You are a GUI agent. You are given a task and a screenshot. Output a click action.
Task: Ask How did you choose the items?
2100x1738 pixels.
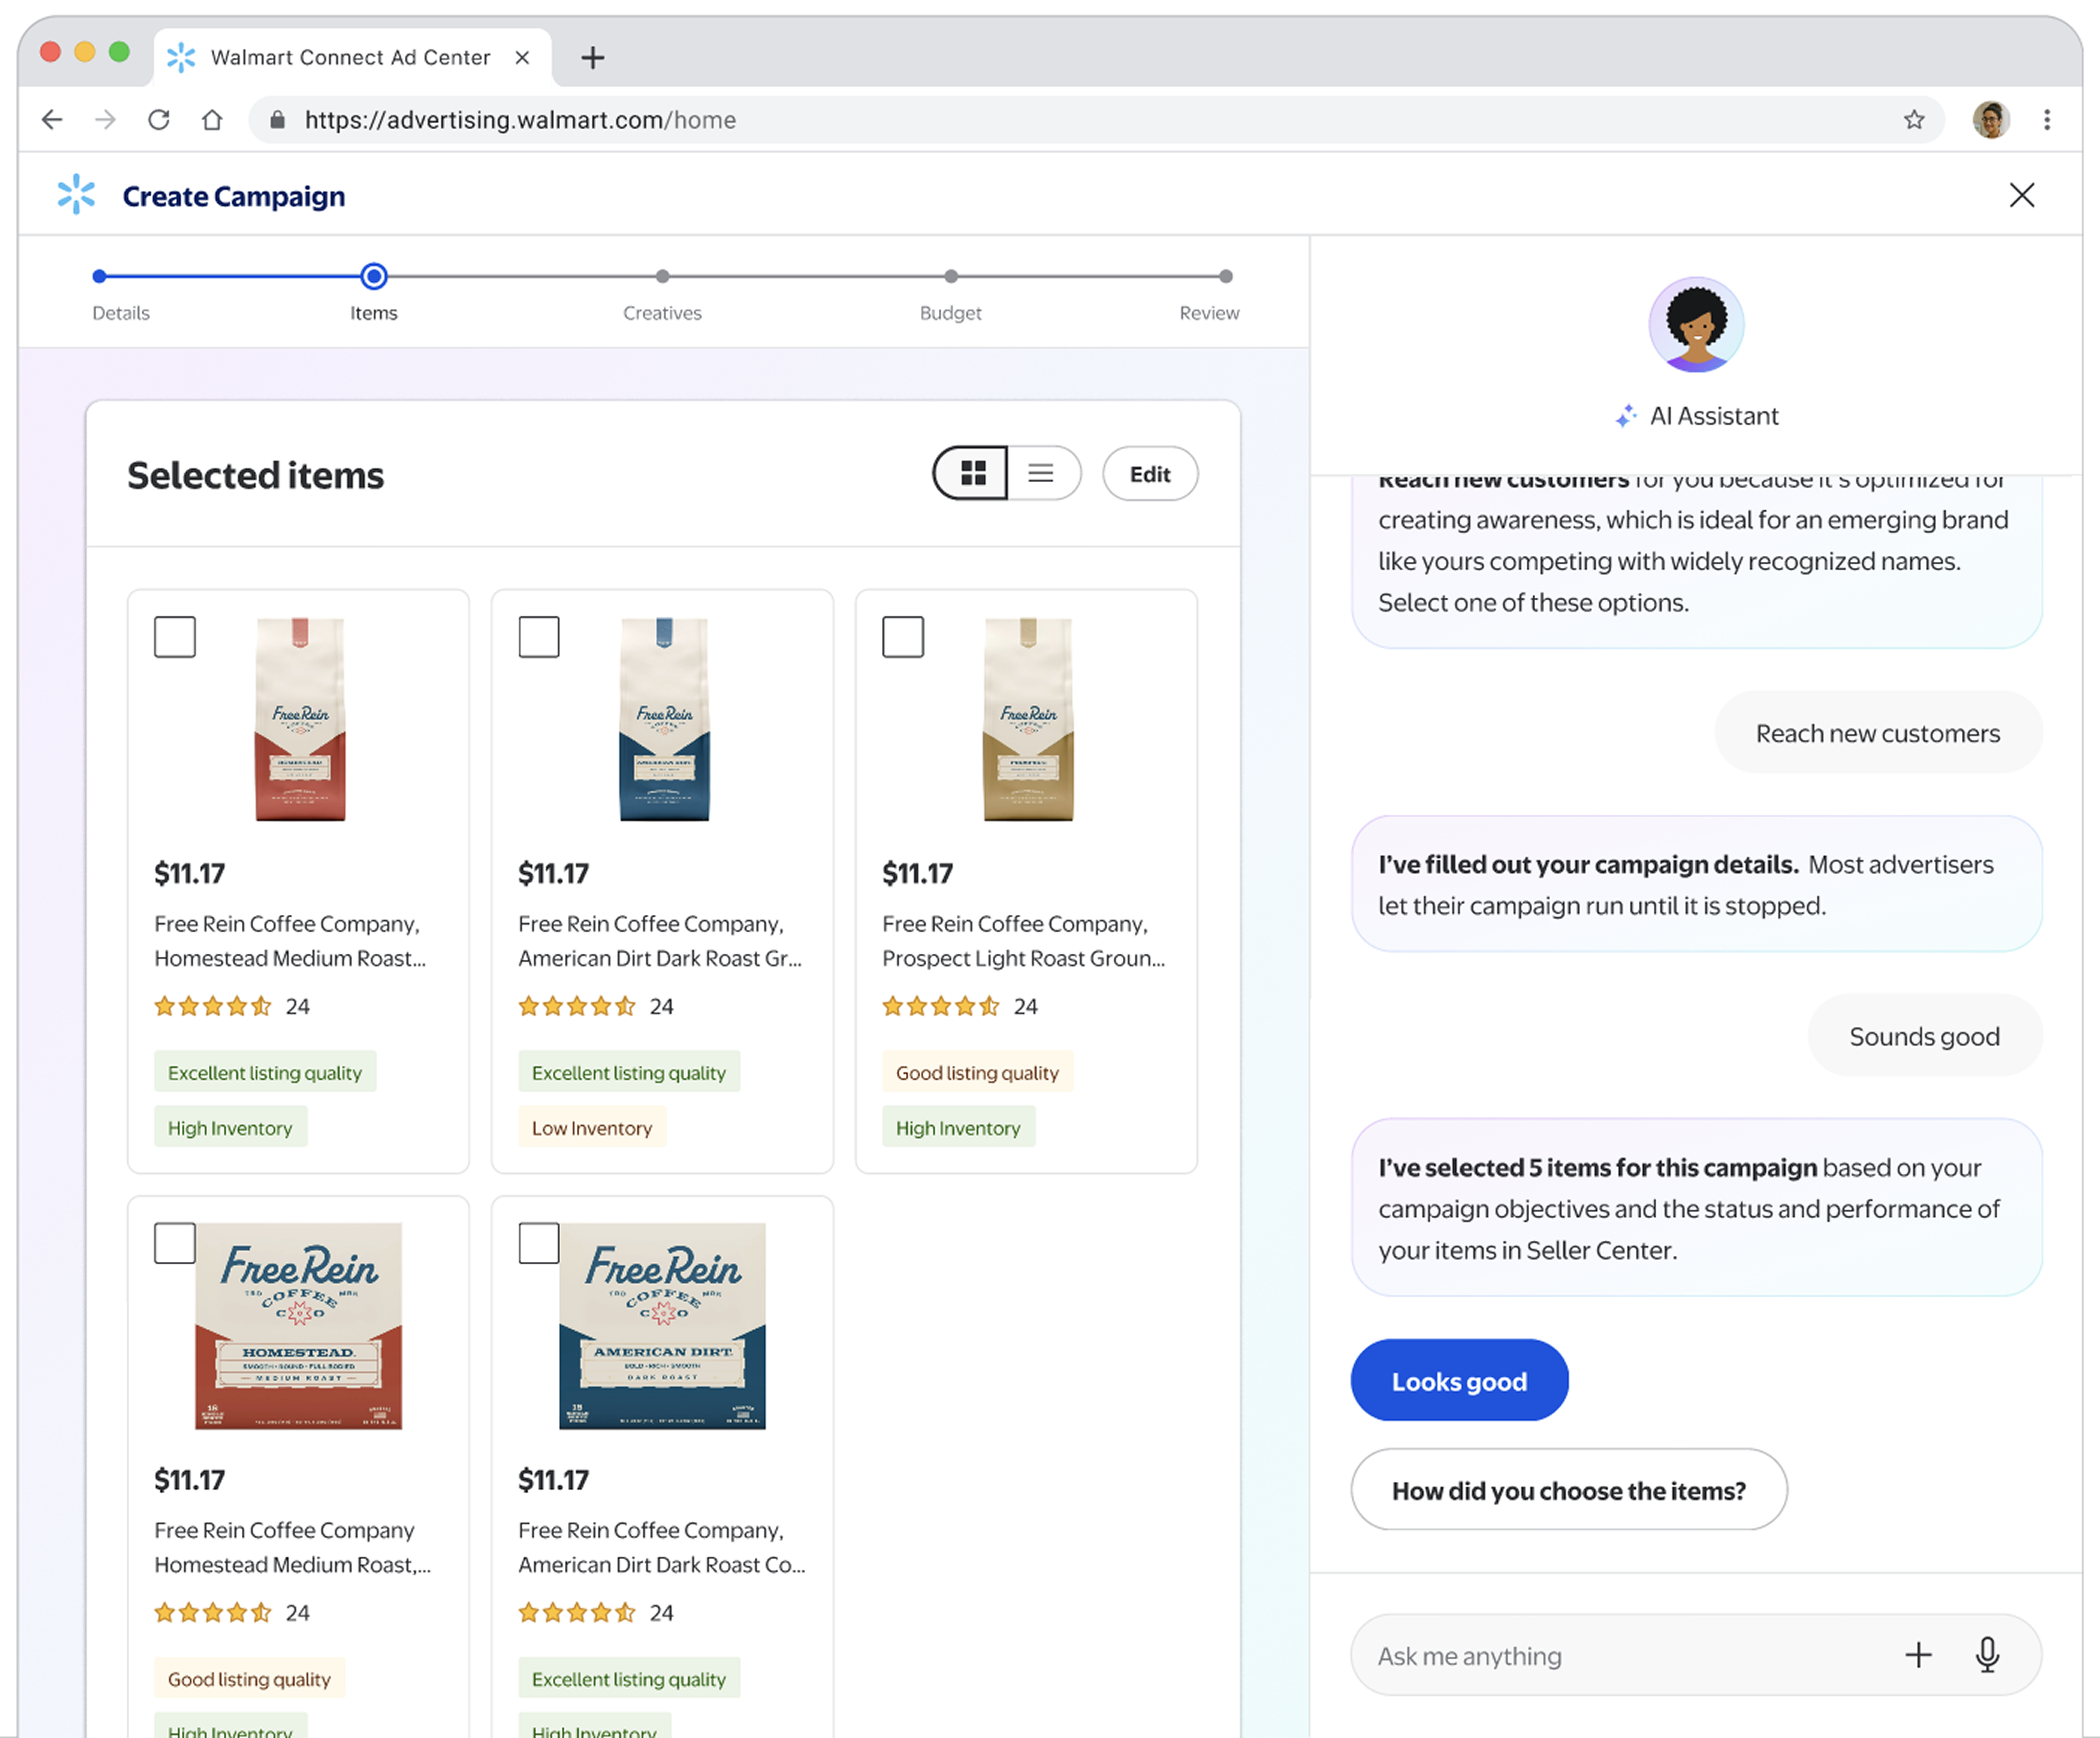tap(1568, 1490)
